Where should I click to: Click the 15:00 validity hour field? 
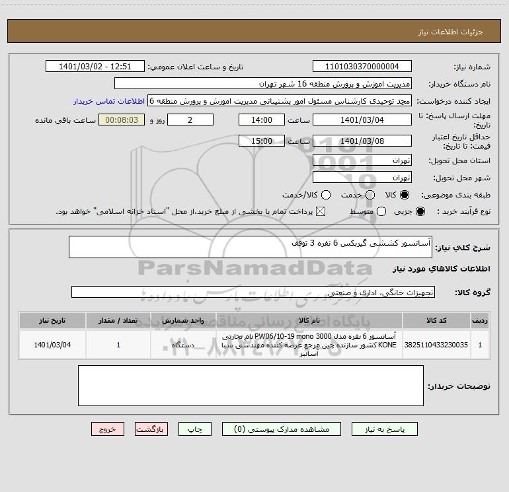(262, 141)
